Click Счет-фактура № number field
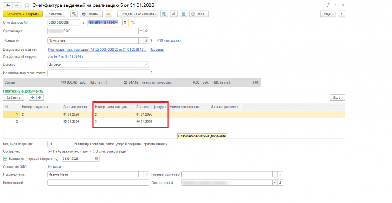 pyautogui.click(x=64, y=23)
